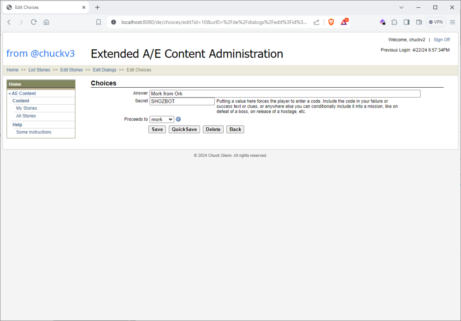Select the Edit Choices browser tab
The height and width of the screenshot is (321, 461).
coord(41,7)
